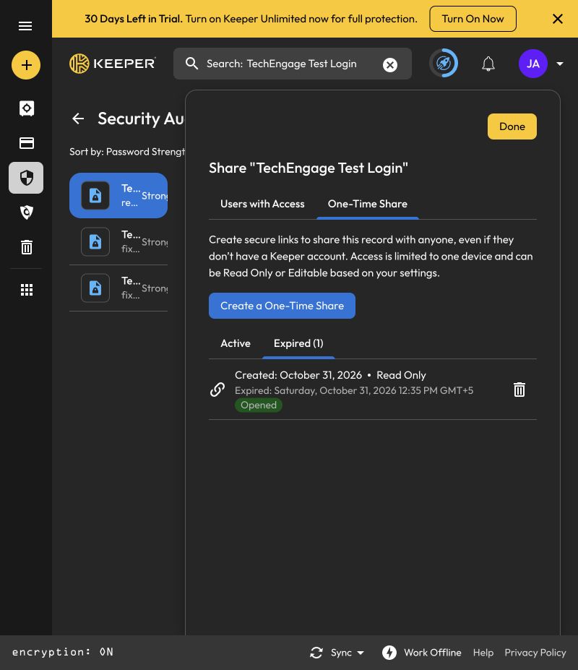Delete the expired one-time share
Screen dimensions: 578x670
tap(519, 390)
